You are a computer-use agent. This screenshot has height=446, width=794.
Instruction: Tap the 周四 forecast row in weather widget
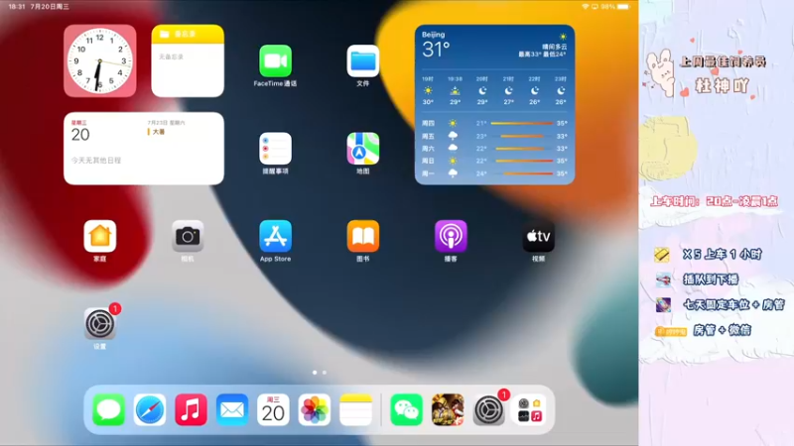(494, 123)
